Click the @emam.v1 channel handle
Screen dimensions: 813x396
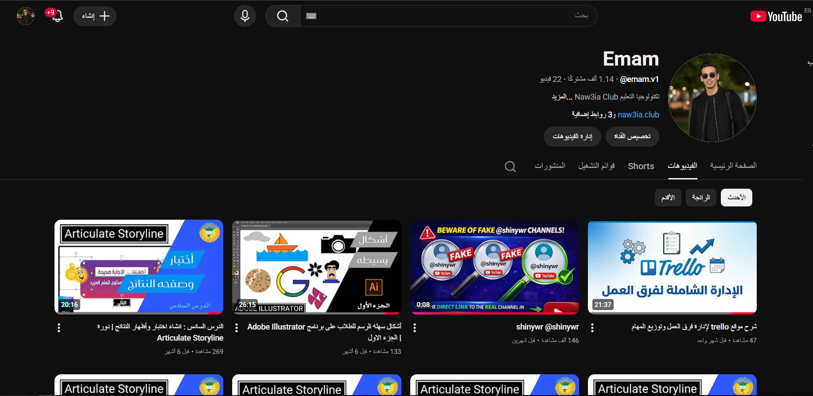[x=639, y=79]
